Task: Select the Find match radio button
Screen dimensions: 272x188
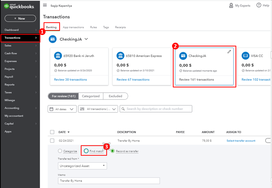Action: pyautogui.click(x=86, y=151)
